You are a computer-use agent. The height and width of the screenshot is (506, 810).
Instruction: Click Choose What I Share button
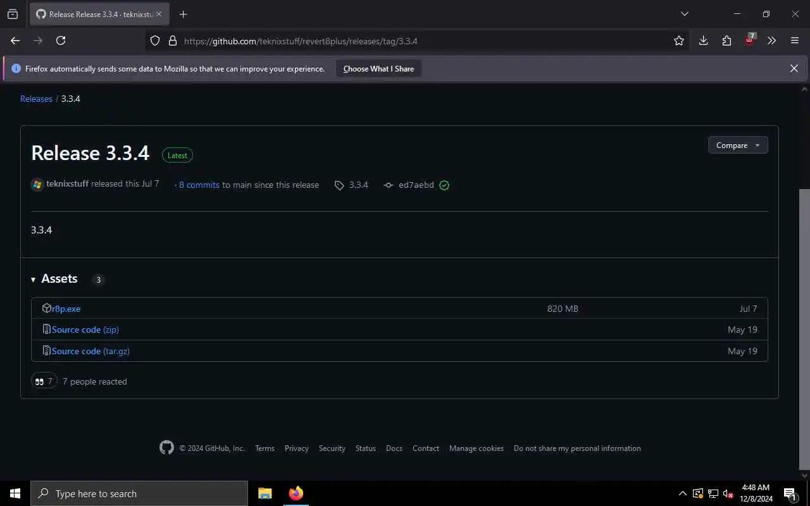point(378,68)
